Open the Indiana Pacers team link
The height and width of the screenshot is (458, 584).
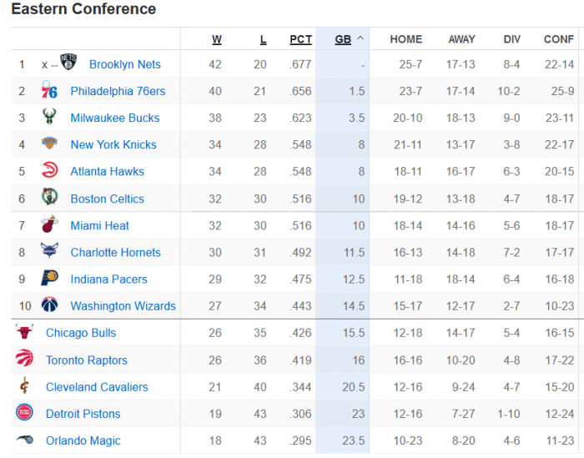(108, 279)
